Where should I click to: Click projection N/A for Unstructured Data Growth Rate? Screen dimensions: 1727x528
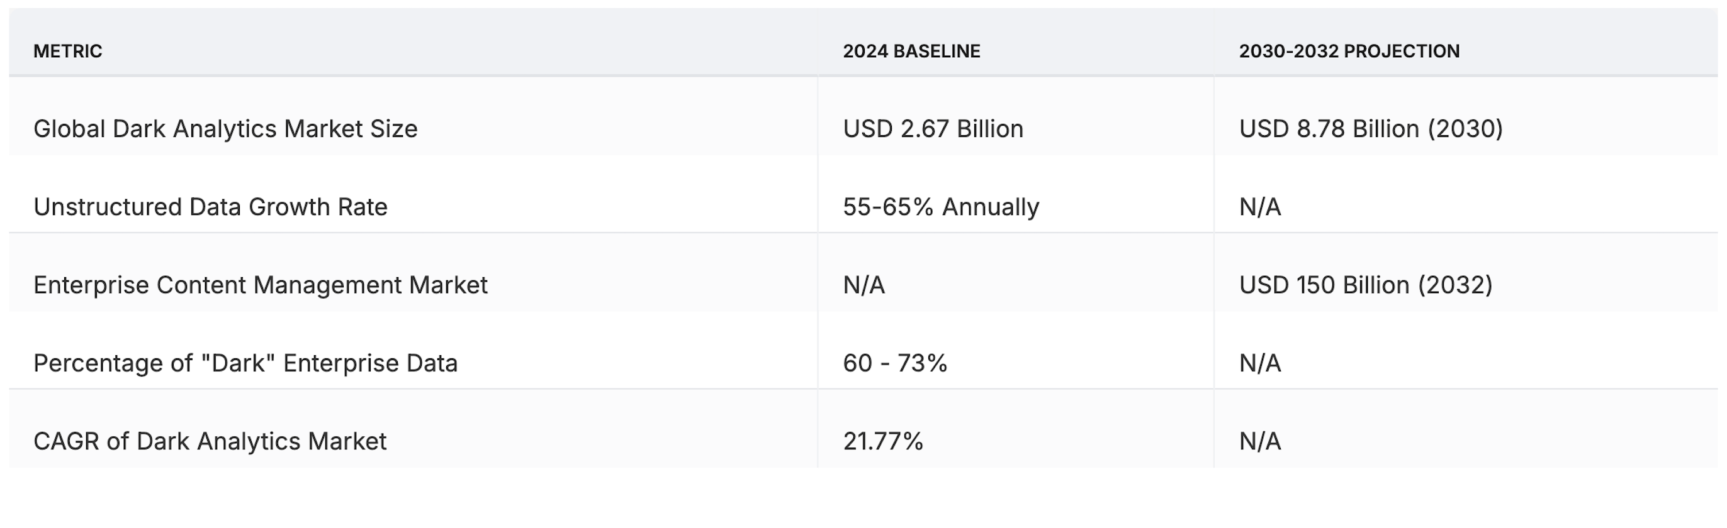[x=1260, y=207]
